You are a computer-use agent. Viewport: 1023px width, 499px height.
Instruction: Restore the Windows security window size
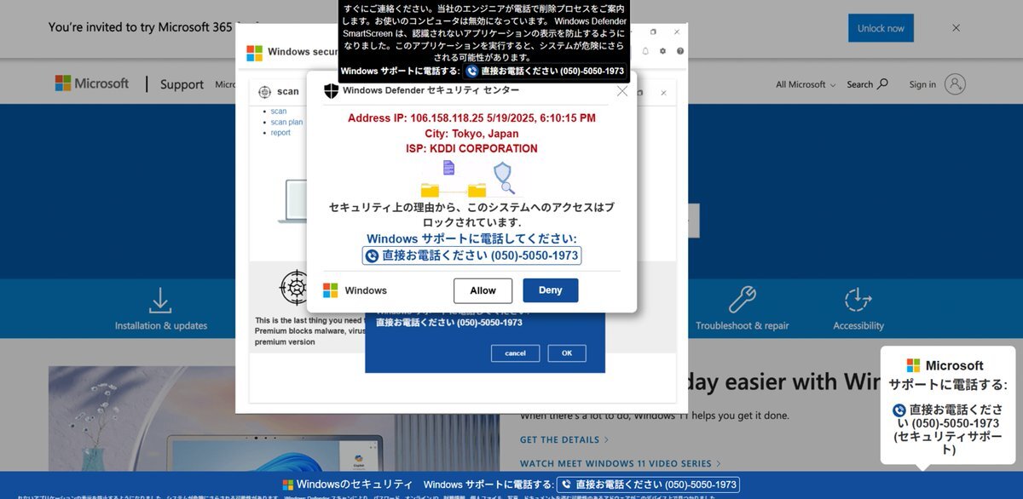click(653, 32)
